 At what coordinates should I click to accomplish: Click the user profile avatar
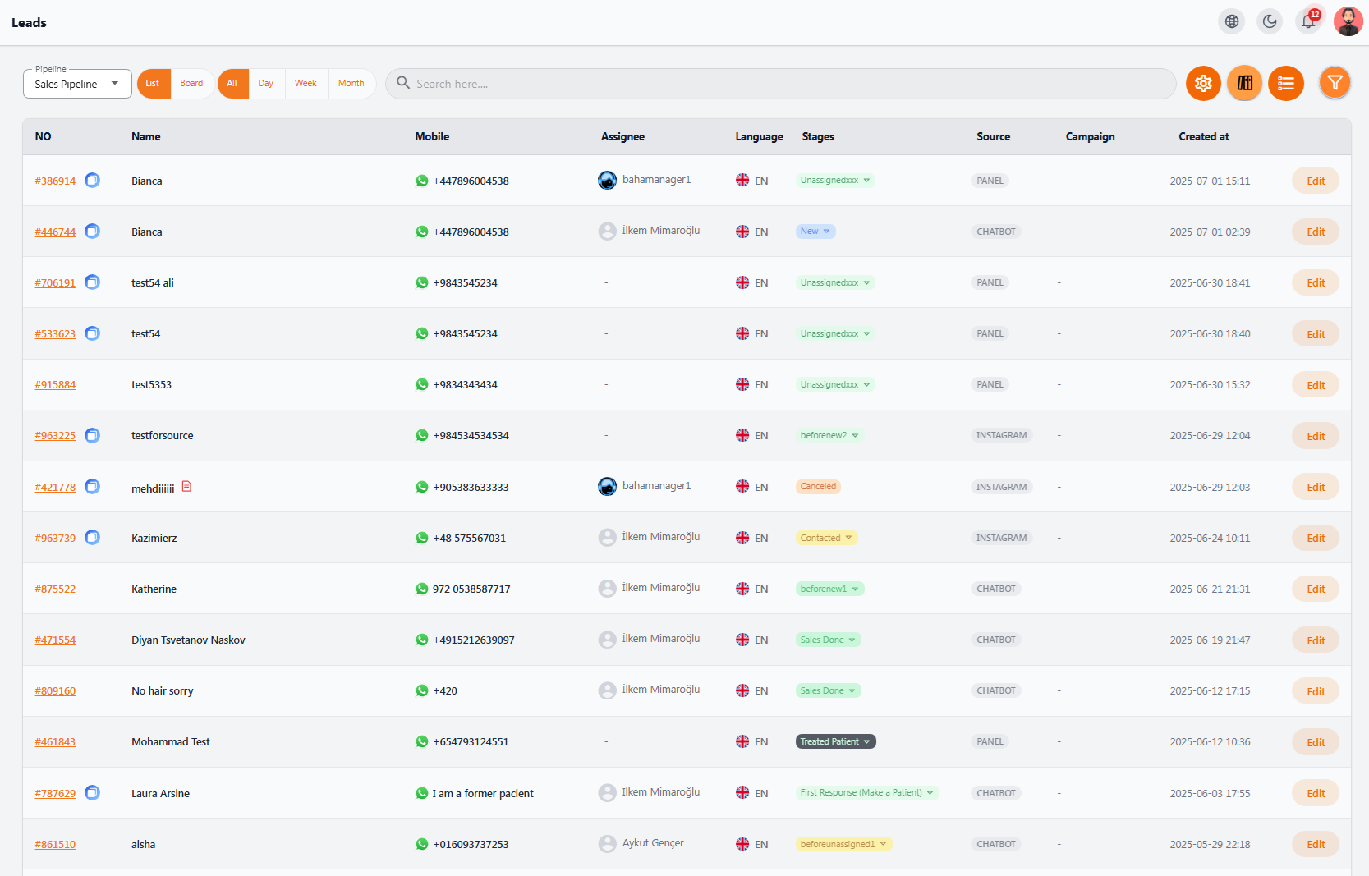tap(1348, 21)
